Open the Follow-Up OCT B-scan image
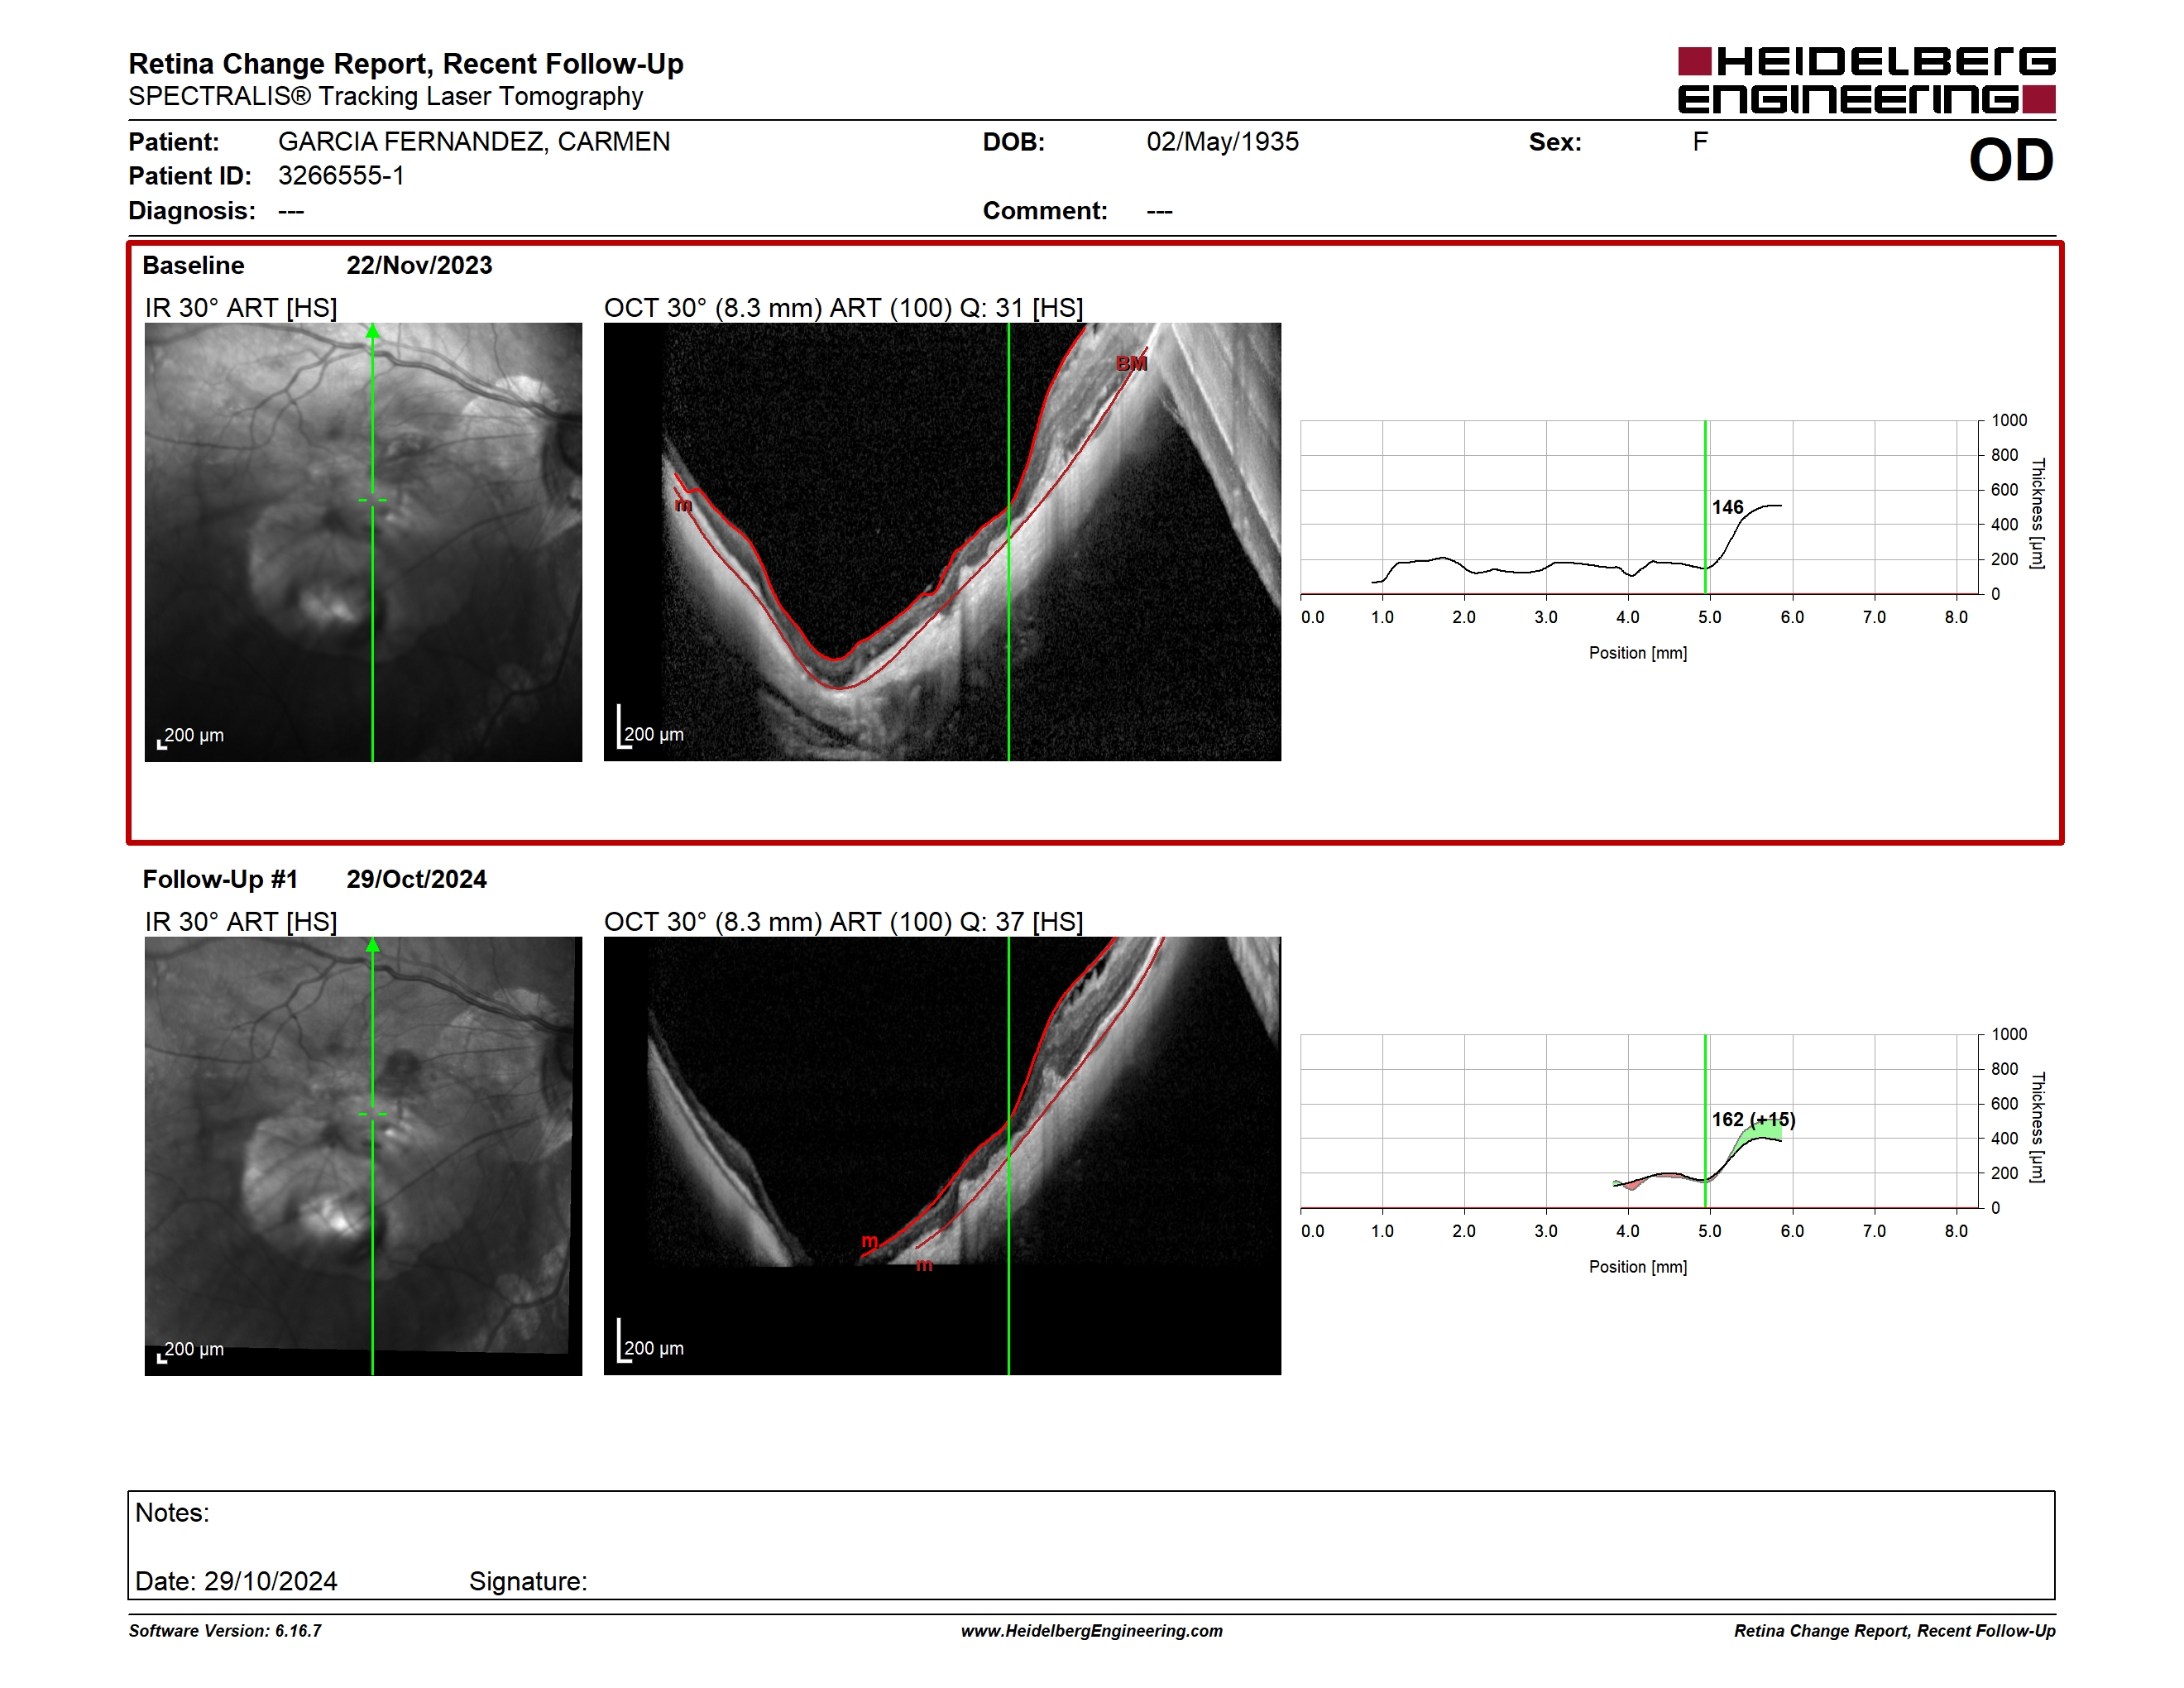 (942, 1156)
